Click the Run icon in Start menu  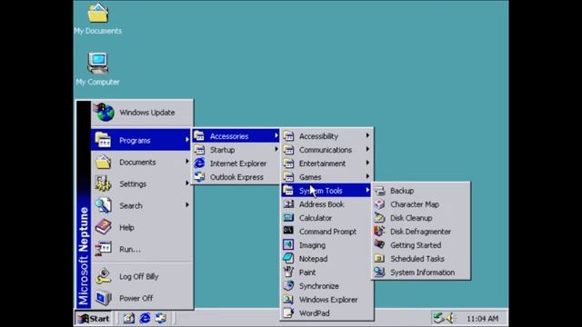point(104,249)
